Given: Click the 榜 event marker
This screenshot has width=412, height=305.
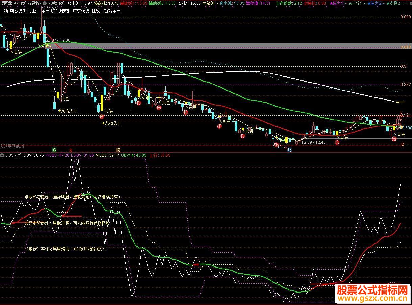Looking at the screenshot, I should [x=118, y=149].
